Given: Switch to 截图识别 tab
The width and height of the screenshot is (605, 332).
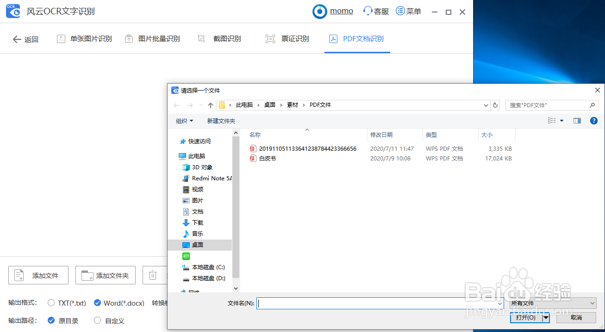Looking at the screenshot, I should click(219, 39).
